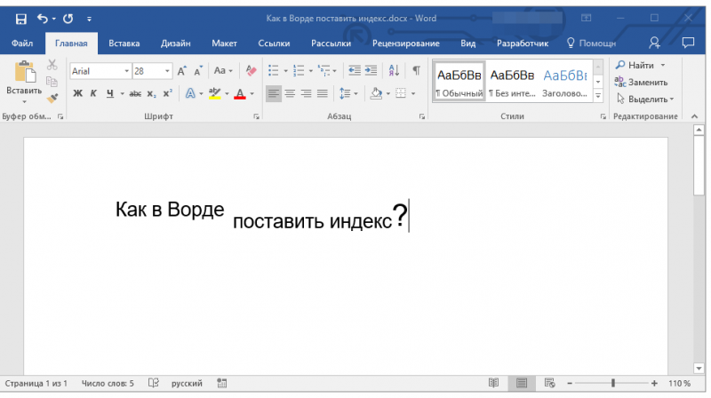Open the font color dropdown arrow
This screenshot has width=711, height=398.
click(252, 94)
